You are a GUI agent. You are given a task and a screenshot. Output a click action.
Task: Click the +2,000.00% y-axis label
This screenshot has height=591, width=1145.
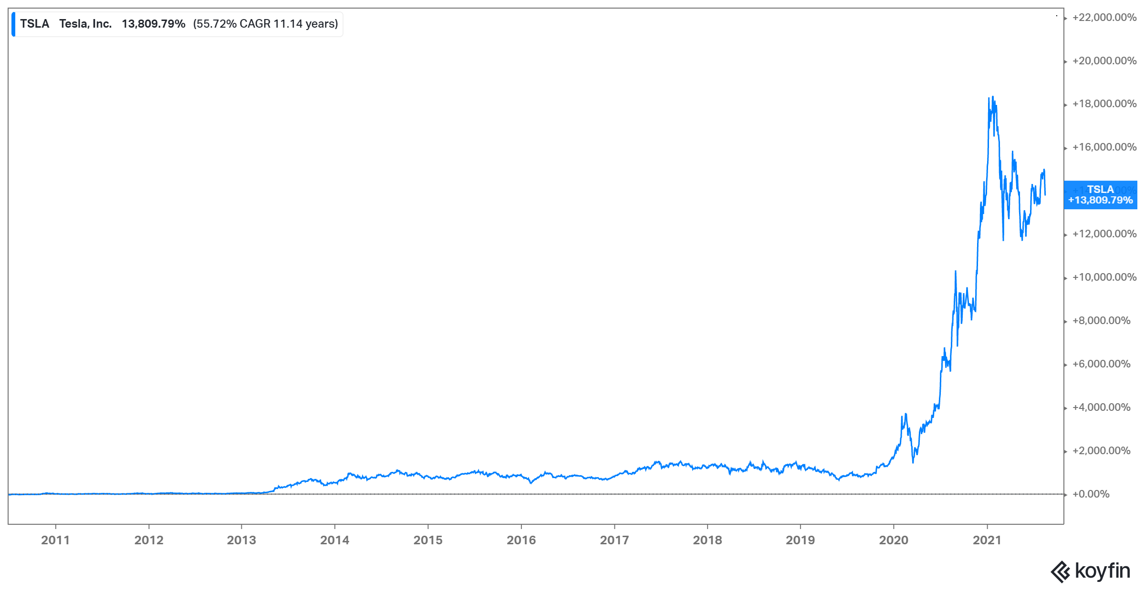pos(1102,451)
